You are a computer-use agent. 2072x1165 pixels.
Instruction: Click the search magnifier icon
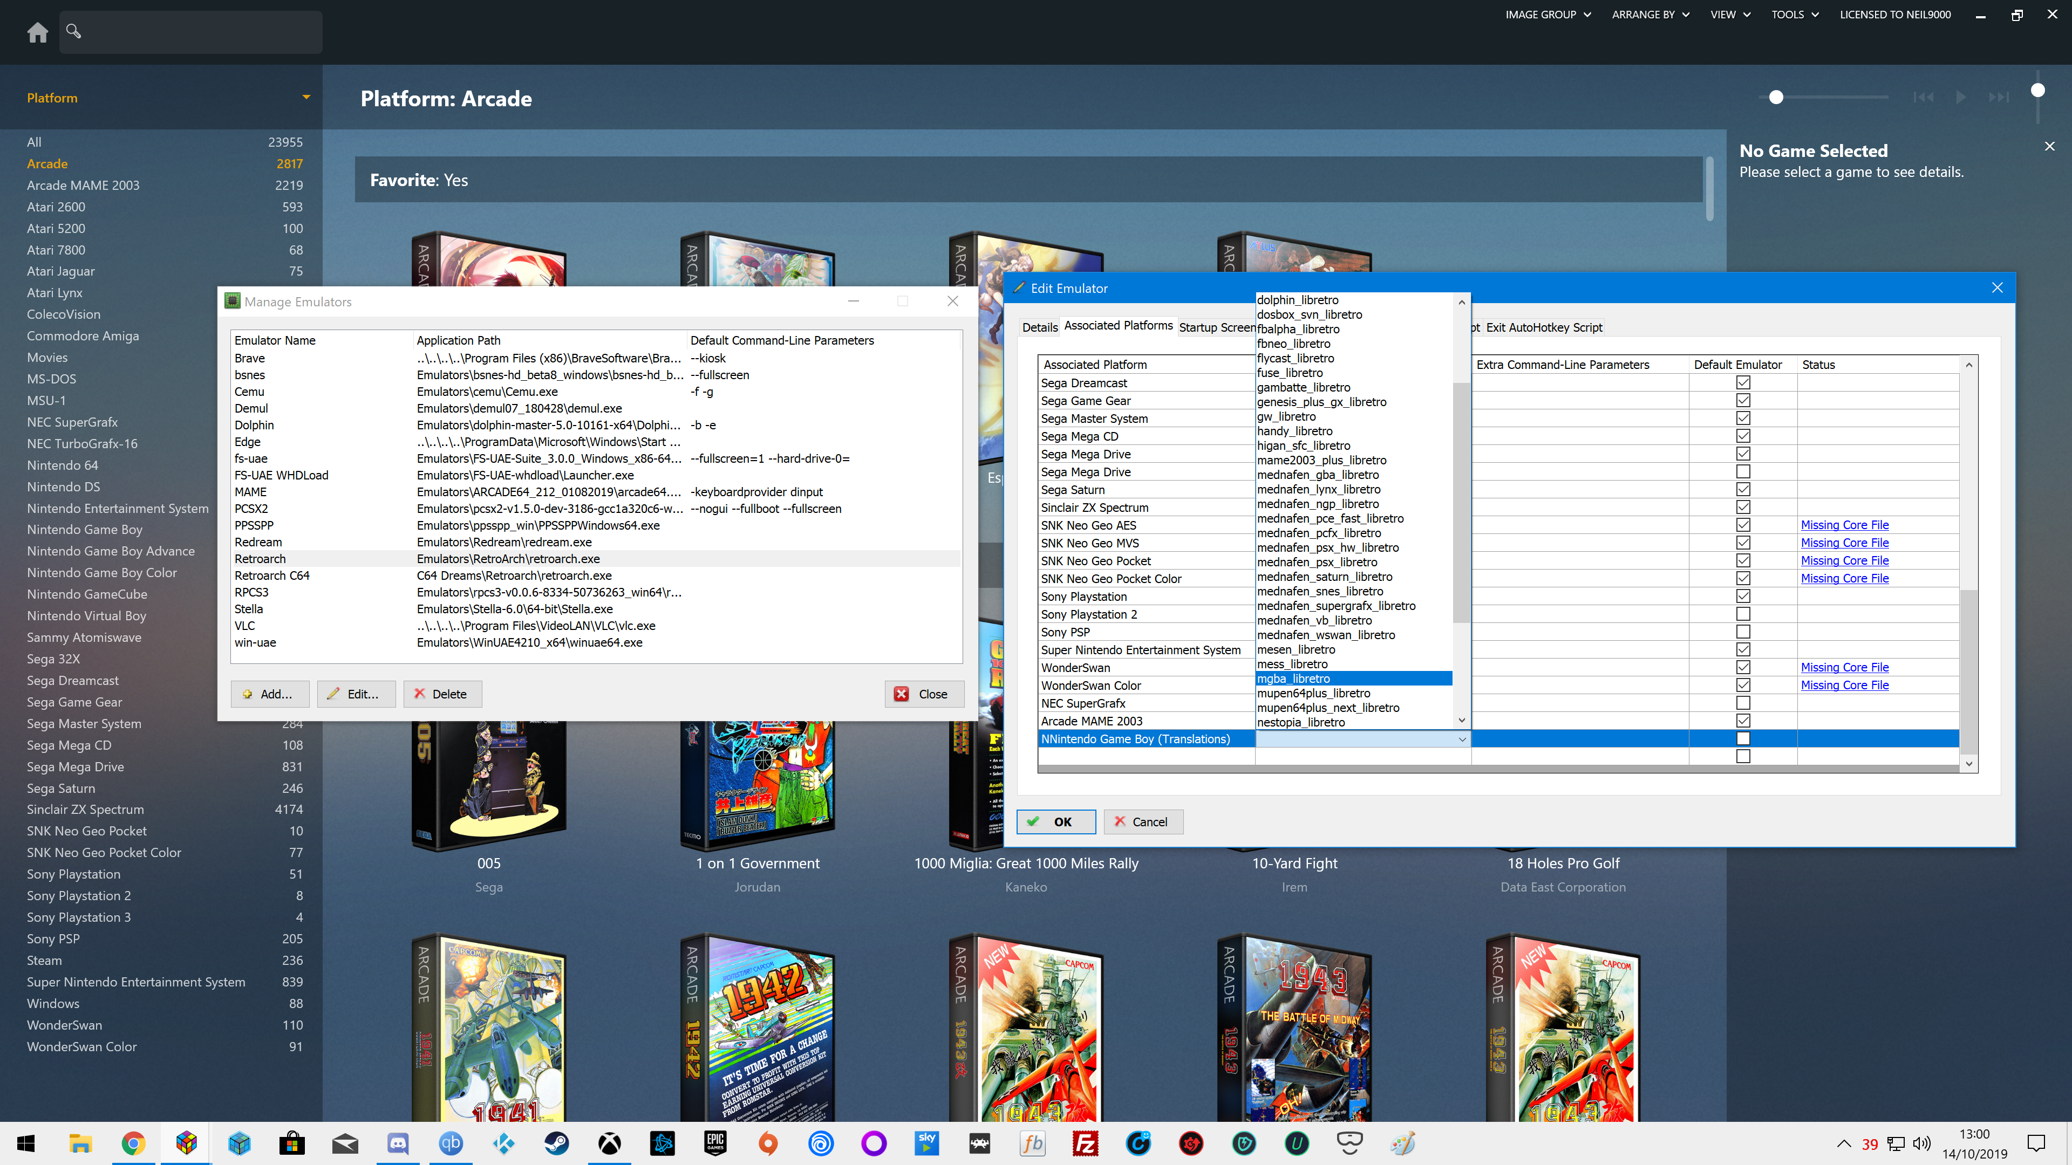73,31
